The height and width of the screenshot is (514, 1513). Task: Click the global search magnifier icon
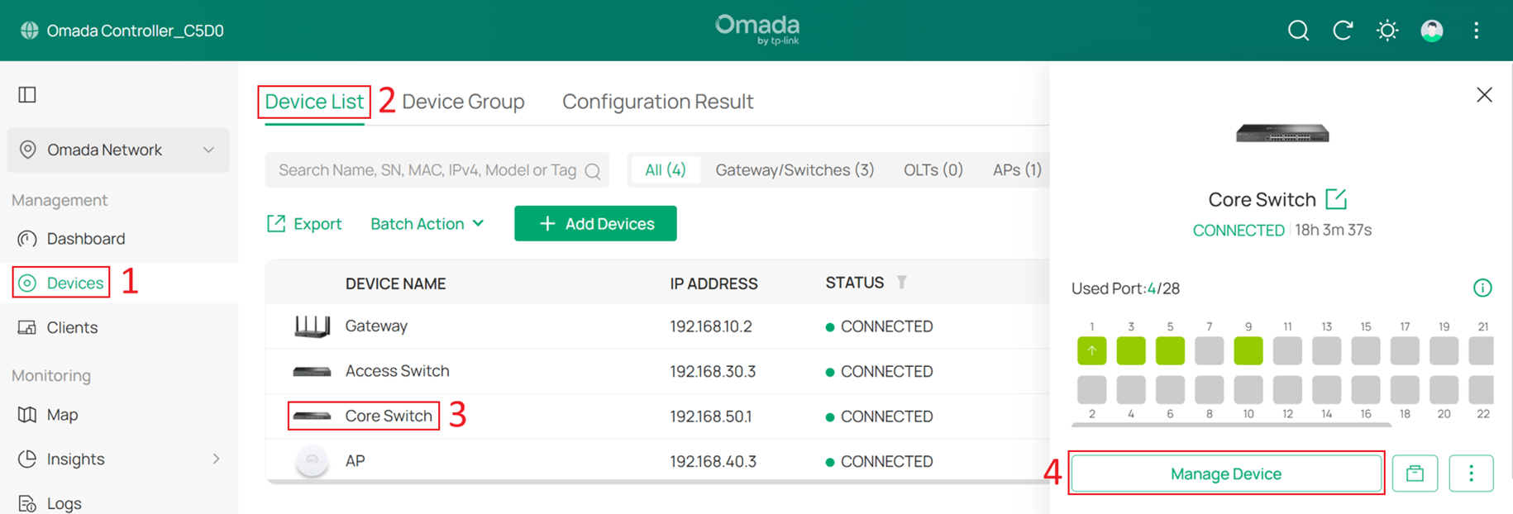(x=1298, y=31)
